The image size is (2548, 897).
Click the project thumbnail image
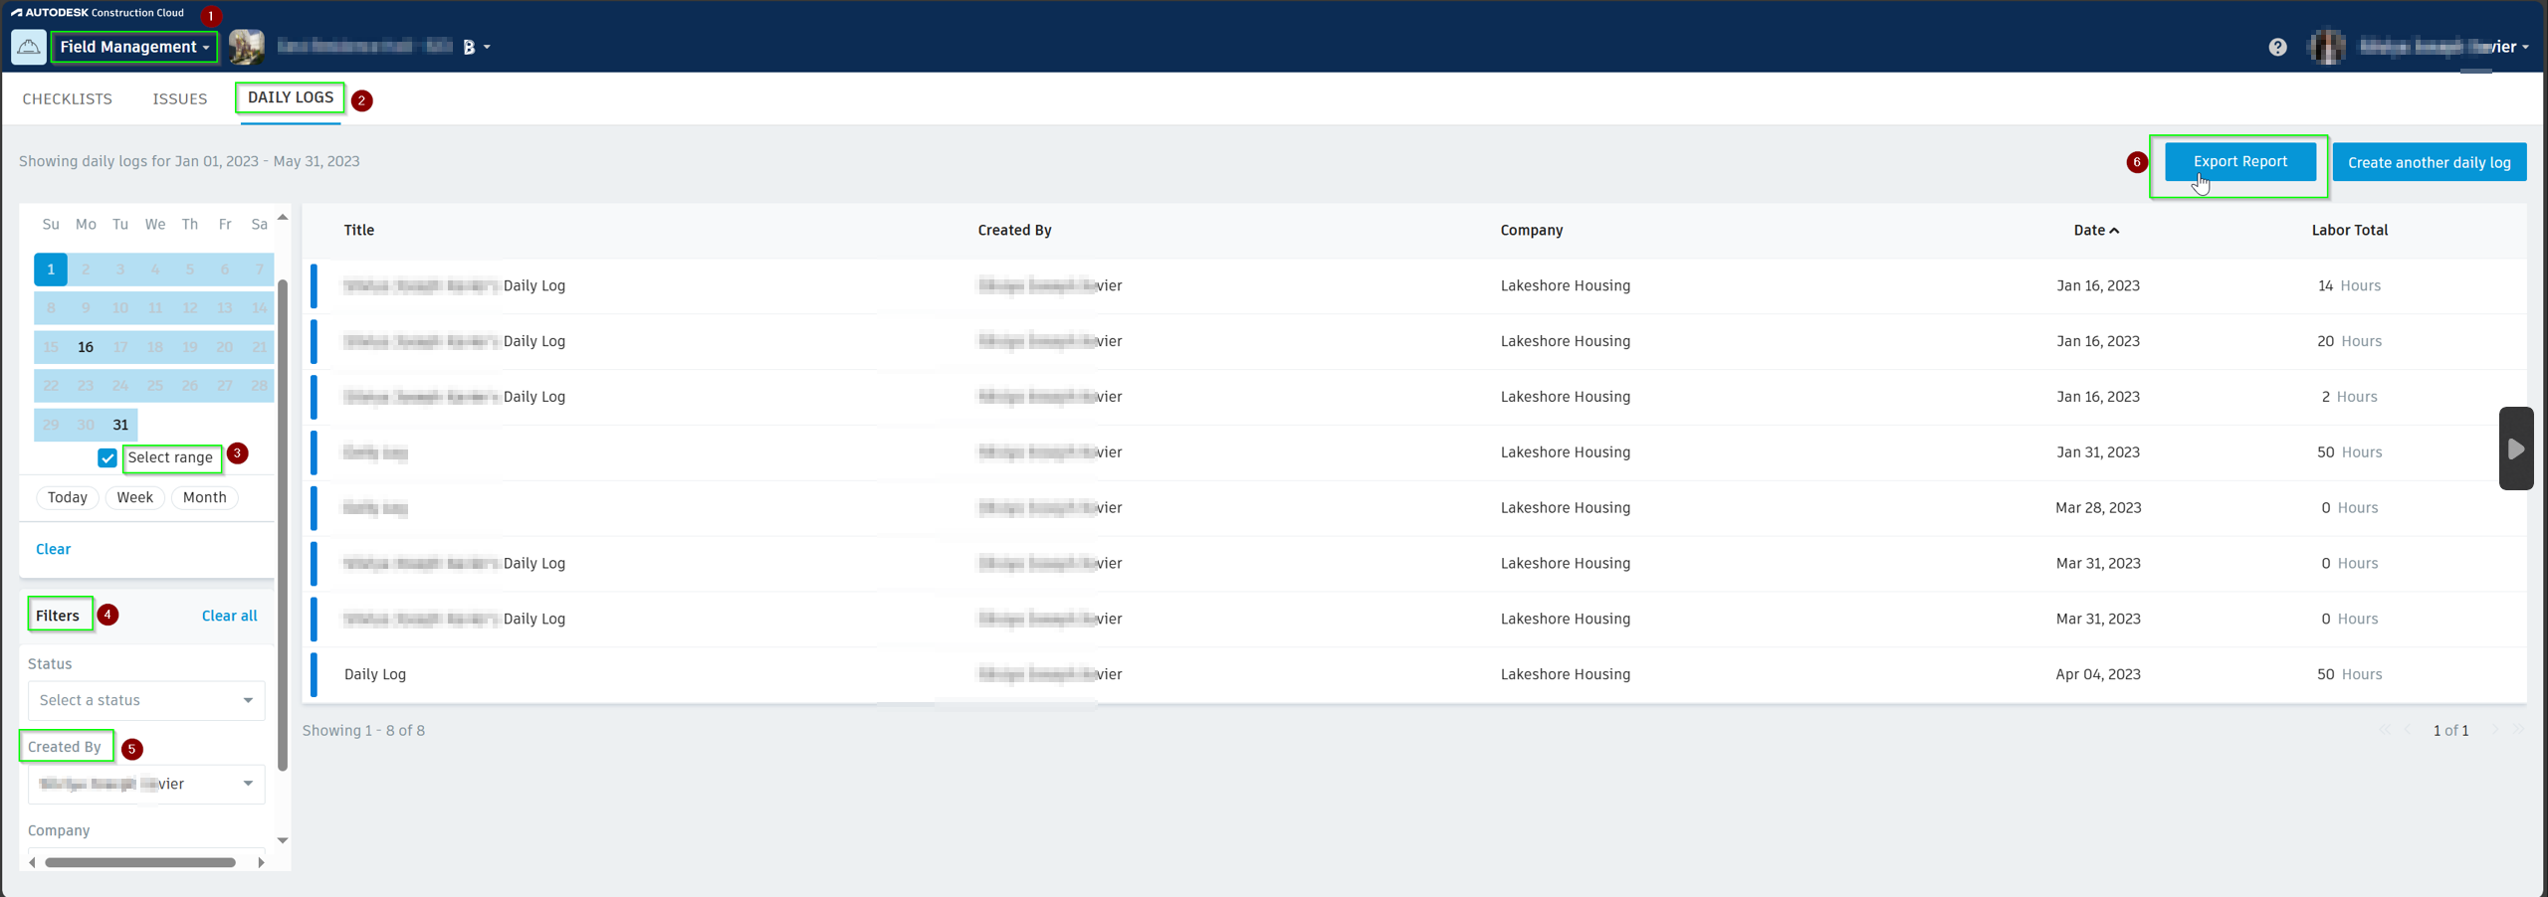pyautogui.click(x=245, y=46)
